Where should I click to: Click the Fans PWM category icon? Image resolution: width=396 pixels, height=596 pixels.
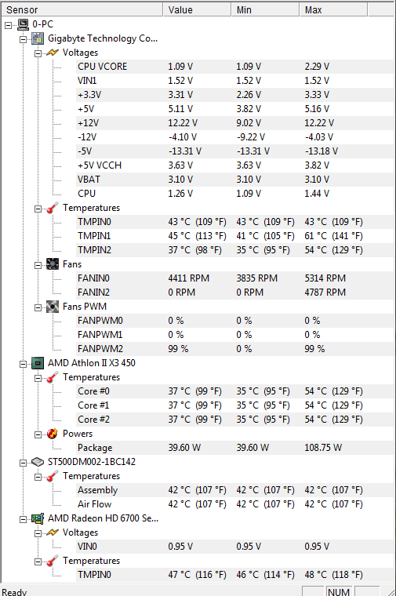pos(53,307)
